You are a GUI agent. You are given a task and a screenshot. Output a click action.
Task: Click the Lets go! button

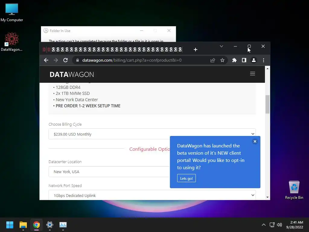(186, 178)
